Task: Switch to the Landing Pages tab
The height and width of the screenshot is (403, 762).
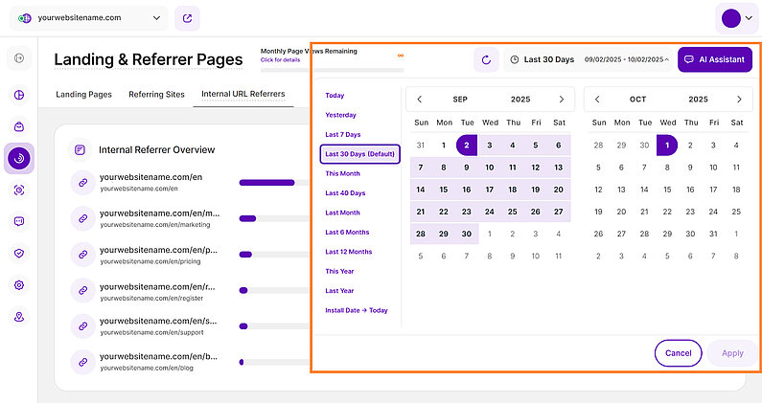Action: tap(83, 94)
